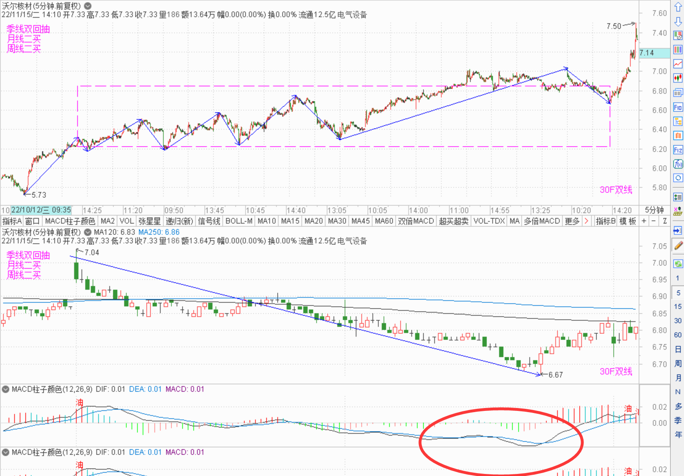Viewport: 684px width, 476px height.
Task: Click the red arrow next to 更多
Action: tap(586, 221)
